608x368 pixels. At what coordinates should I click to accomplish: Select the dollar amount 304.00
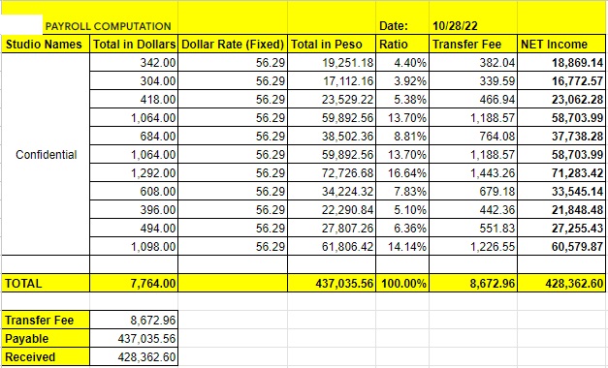click(x=134, y=80)
